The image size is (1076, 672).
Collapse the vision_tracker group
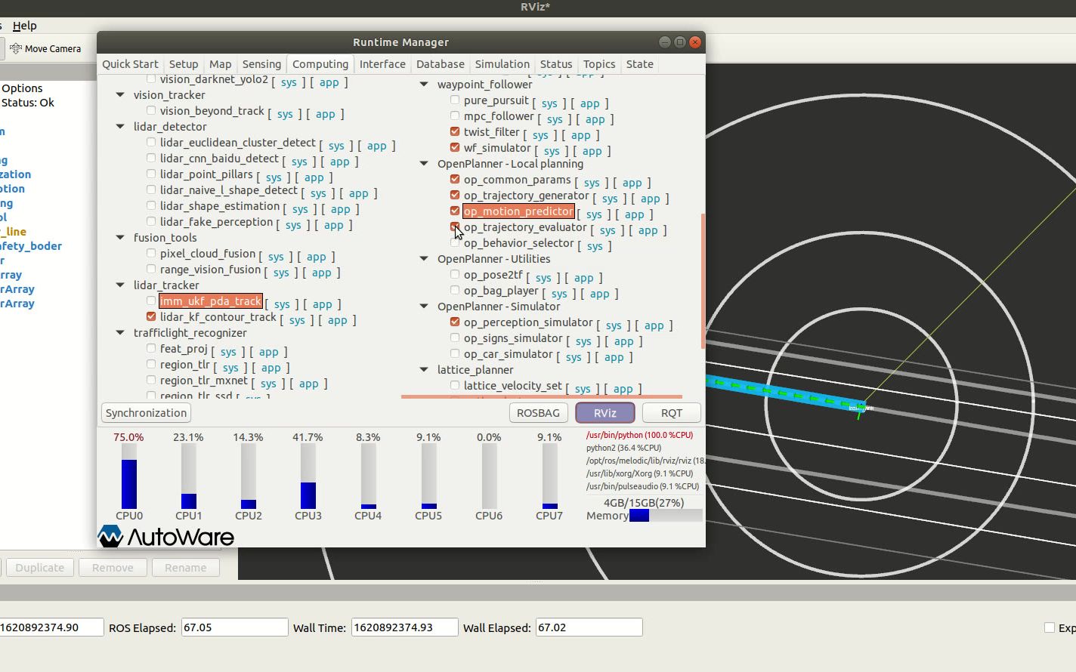click(x=120, y=94)
